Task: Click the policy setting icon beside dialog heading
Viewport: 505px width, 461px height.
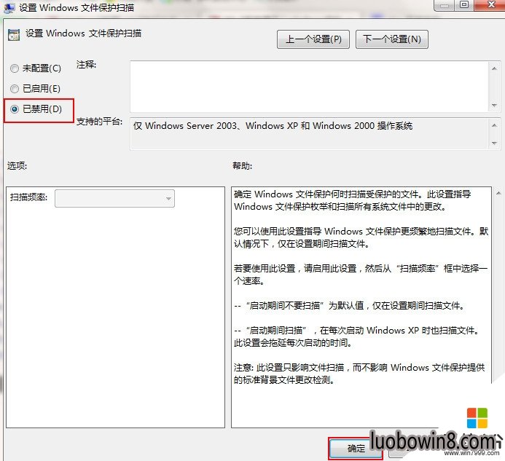Action: (14, 35)
